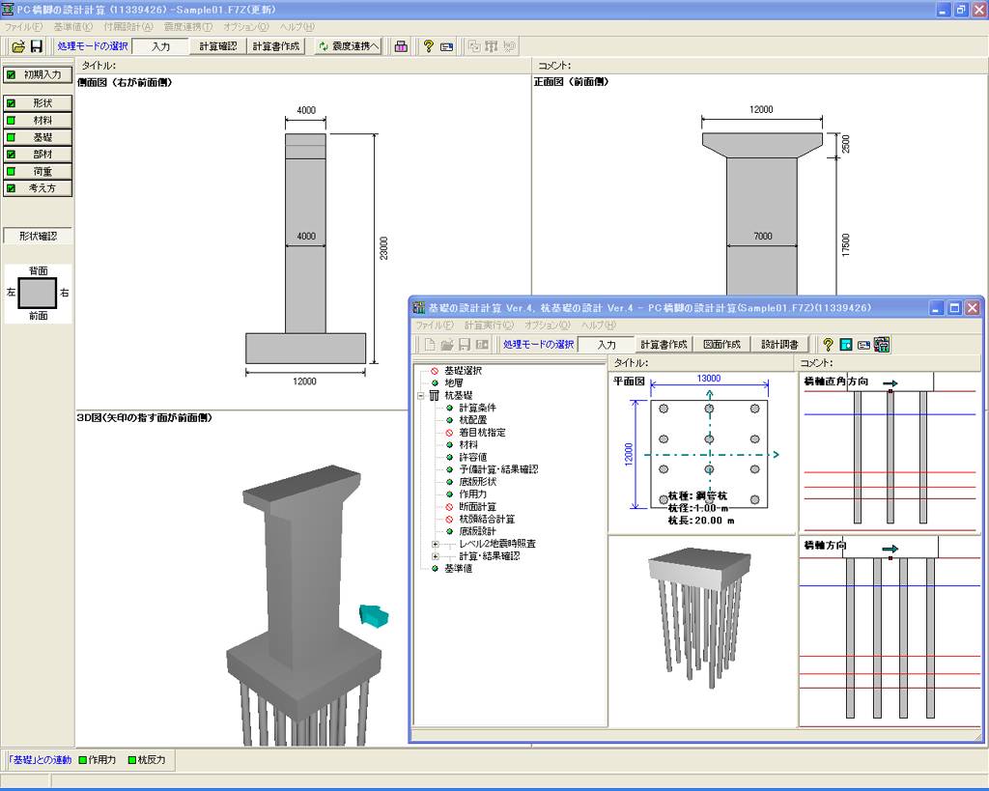Open the 基準値(K) menu in main window

[x=73, y=27]
